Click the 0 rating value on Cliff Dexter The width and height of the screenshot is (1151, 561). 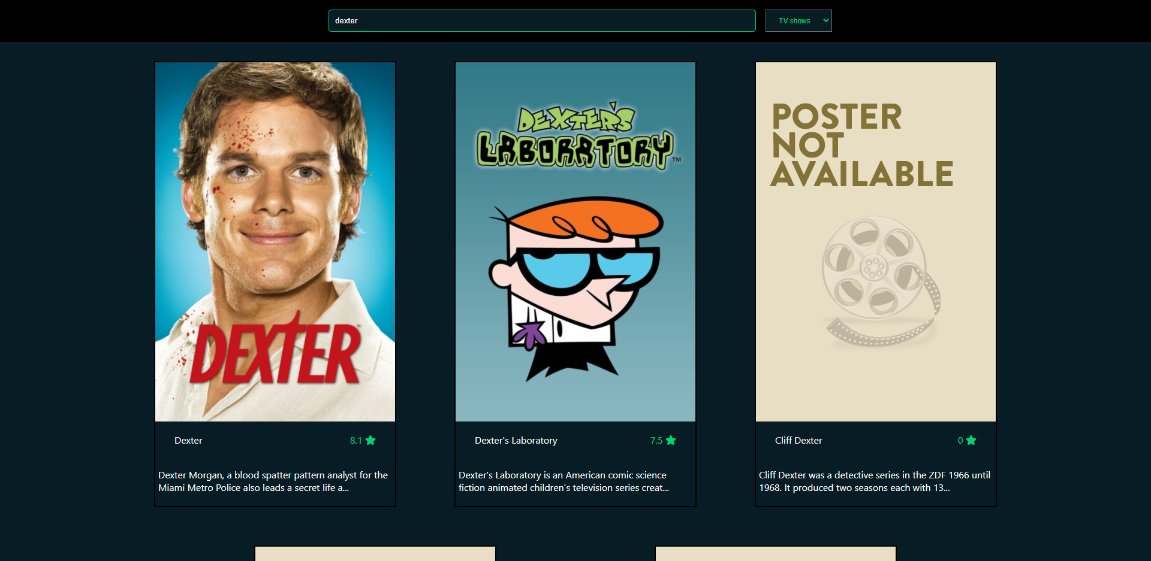(x=960, y=441)
